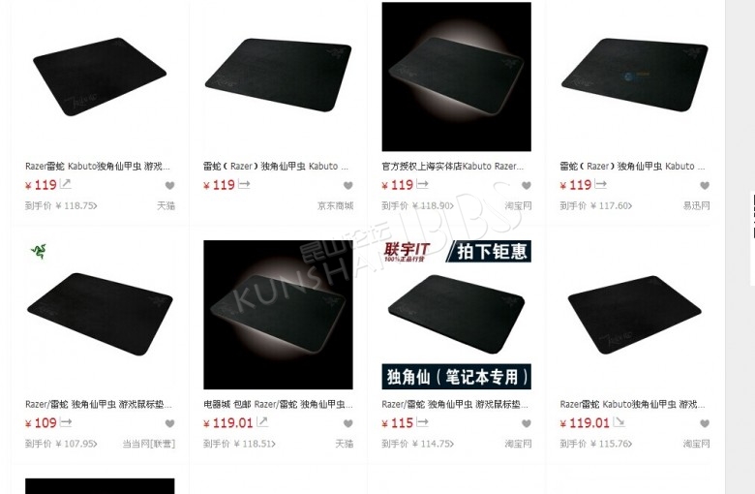The width and height of the screenshot is (755, 494).
Task: Open the 当当网[联营] store link
Action: [x=148, y=444]
